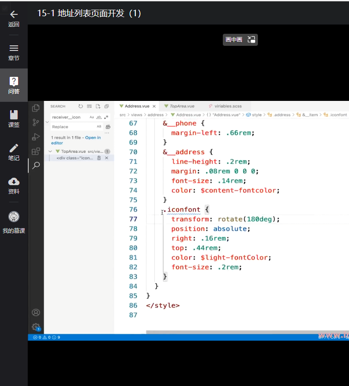The image size is (349, 386).
Task: Click 'color: $light-fontColor;' code line
Action: 221,257
